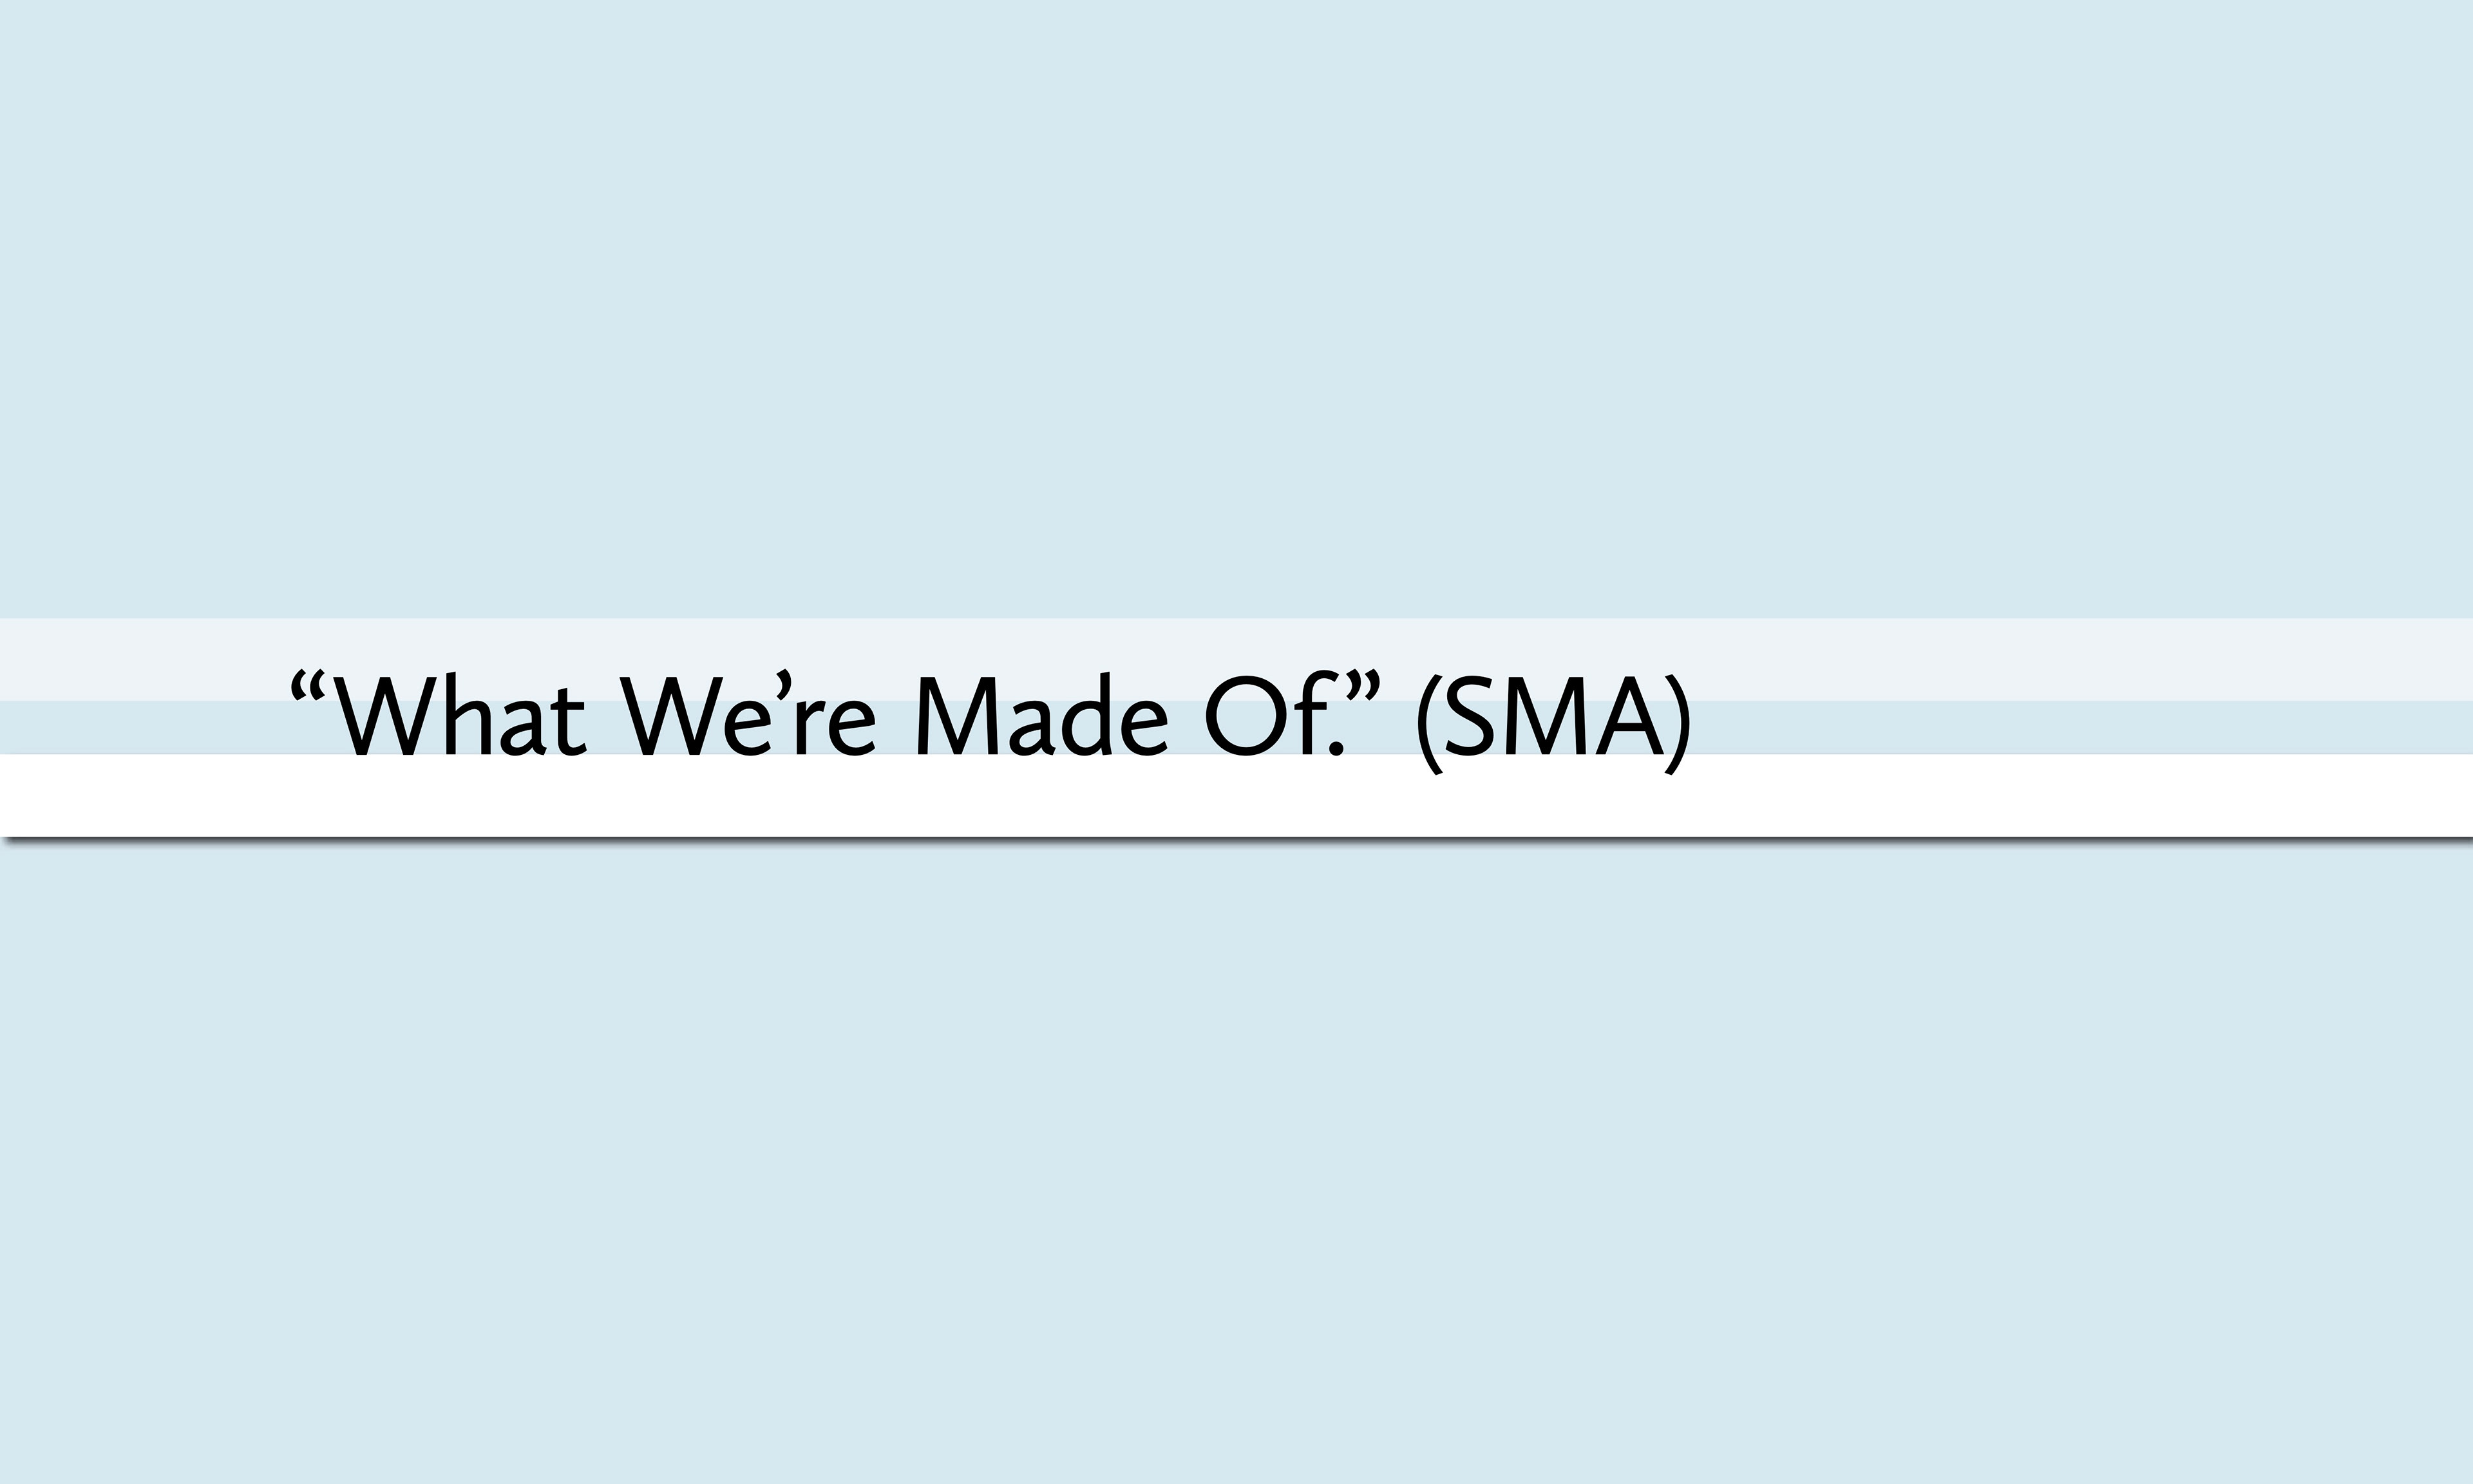Screen dimensions: 2473x1484
Task: Click the letter "A" in "(SMA)"
Action: (1628, 716)
